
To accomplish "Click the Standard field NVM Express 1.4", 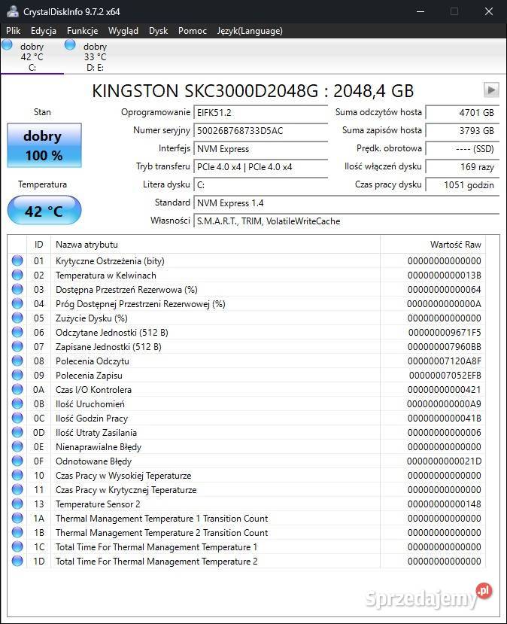I will 346,203.
